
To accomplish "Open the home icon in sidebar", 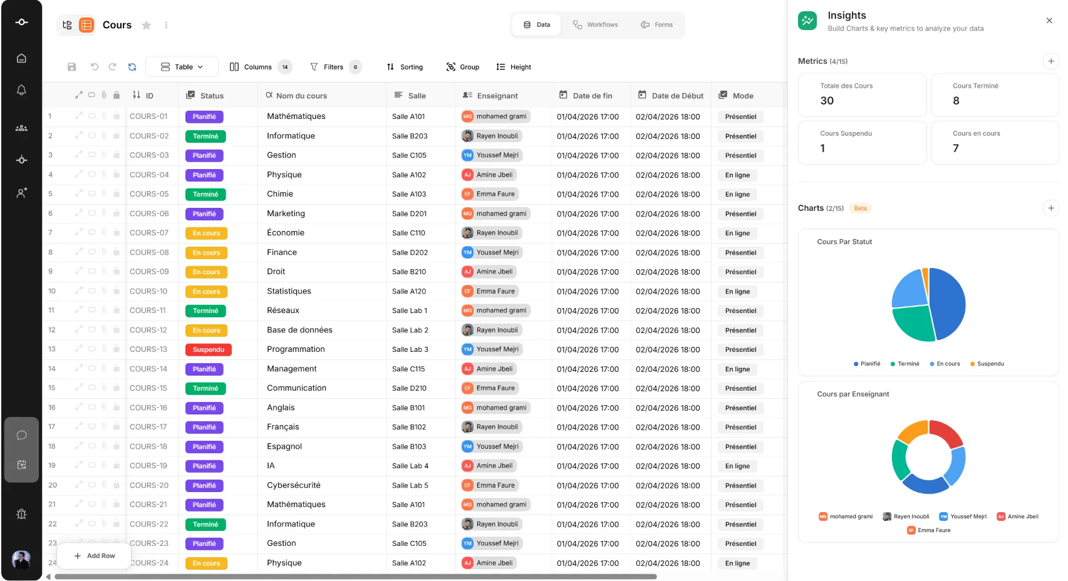I will click(x=21, y=58).
